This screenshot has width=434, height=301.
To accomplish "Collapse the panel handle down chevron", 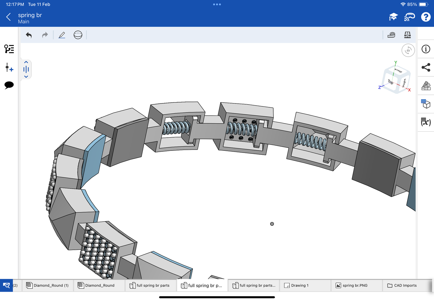I will pyautogui.click(x=26, y=77).
